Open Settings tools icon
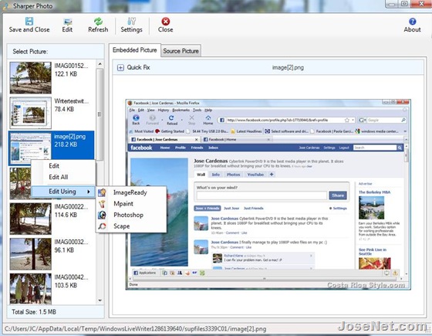Screen dimensions: 432x336 coord(131,22)
